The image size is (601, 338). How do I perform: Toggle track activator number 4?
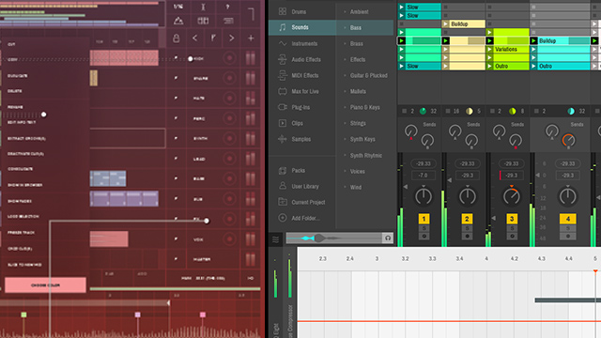coord(567,219)
